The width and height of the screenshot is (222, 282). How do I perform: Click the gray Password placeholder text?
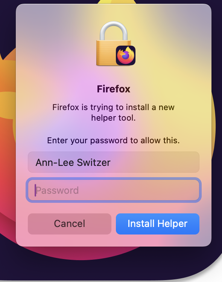click(x=58, y=190)
